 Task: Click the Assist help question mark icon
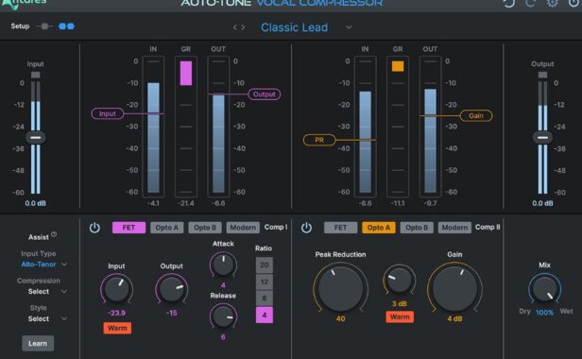[x=54, y=234]
